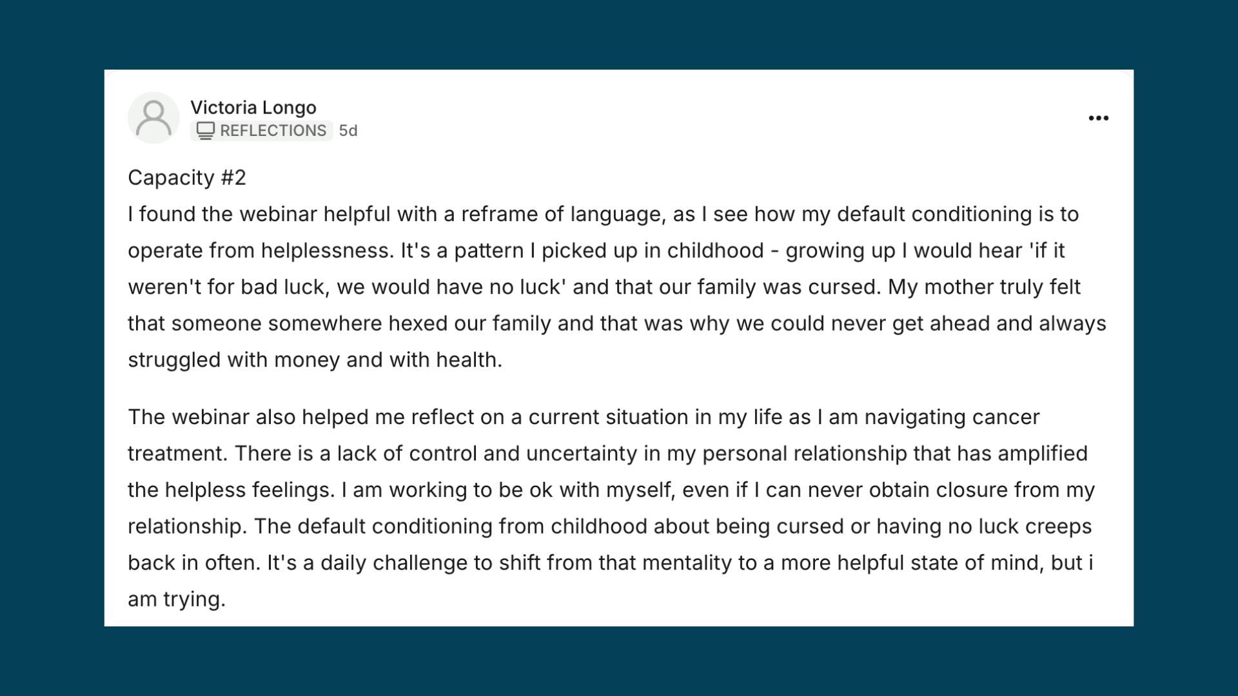
Task: Click the 5d post timestamp
Action: (348, 130)
